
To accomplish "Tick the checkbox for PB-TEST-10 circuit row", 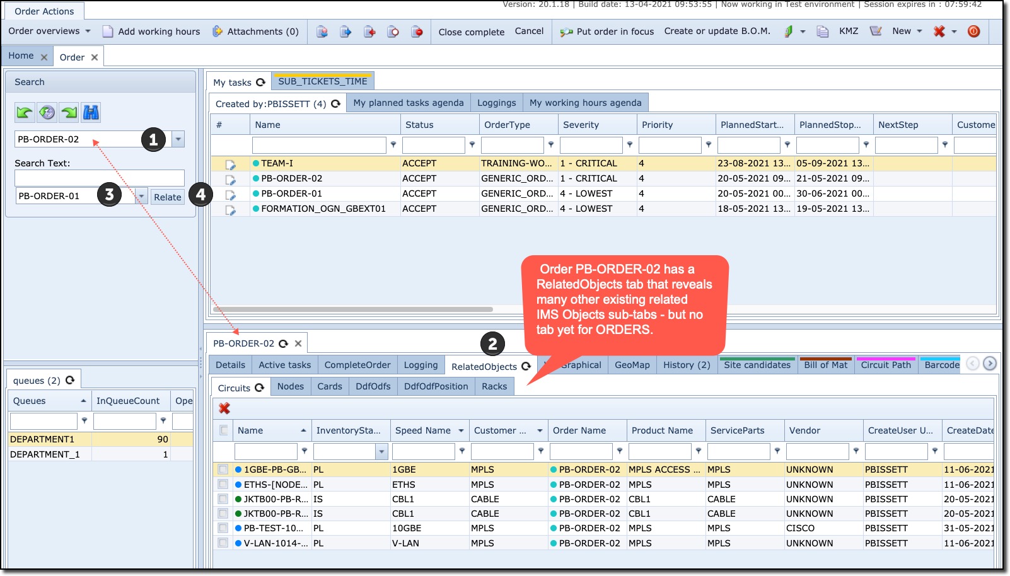I will coord(223,528).
